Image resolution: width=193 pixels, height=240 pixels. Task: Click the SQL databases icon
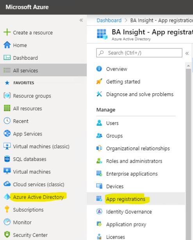(x=7, y=159)
